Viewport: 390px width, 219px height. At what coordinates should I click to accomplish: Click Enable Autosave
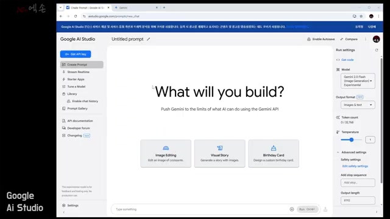pyautogui.click(x=321, y=39)
